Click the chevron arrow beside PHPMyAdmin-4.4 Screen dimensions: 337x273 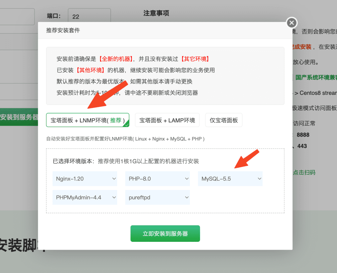point(114,198)
